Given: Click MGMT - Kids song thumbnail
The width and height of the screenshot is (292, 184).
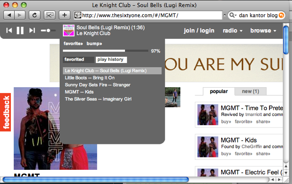Looking at the screenshot, I should point(208,147).
